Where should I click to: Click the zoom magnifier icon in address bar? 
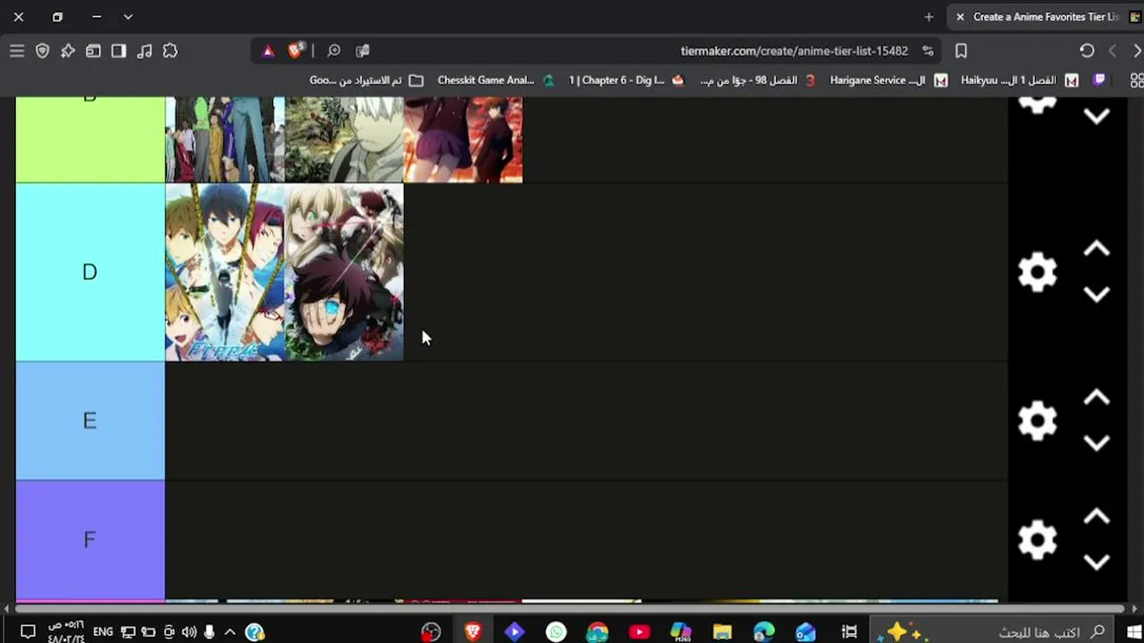334,51
